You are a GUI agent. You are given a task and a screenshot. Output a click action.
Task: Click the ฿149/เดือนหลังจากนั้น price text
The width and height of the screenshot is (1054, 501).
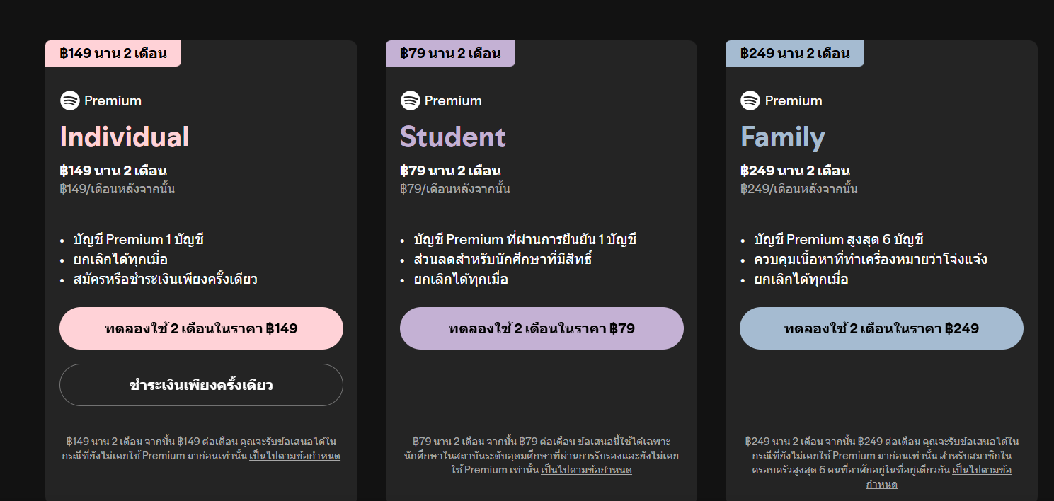tap(118, 189)
